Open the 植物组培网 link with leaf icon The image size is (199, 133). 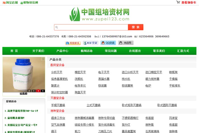point(29,3)
